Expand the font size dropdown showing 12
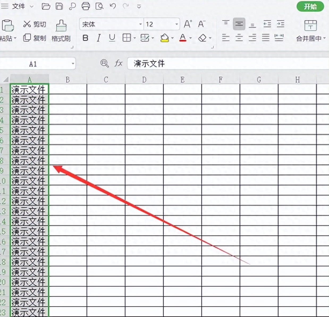The height and width of the screenshot is (317, 329). 176,24
